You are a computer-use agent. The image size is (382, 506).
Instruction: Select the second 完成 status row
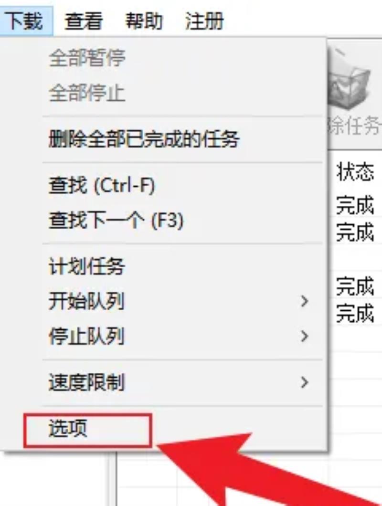click(355, 232)
